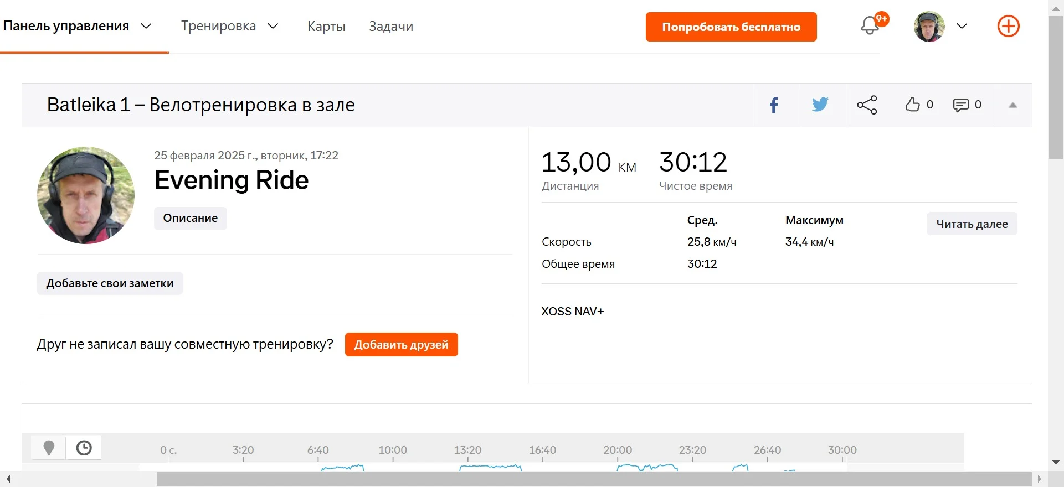This screenshot has height=487, width=1064.
Task: Click the horizontal scrollbar at bottom
Action: tap(593, 479)
